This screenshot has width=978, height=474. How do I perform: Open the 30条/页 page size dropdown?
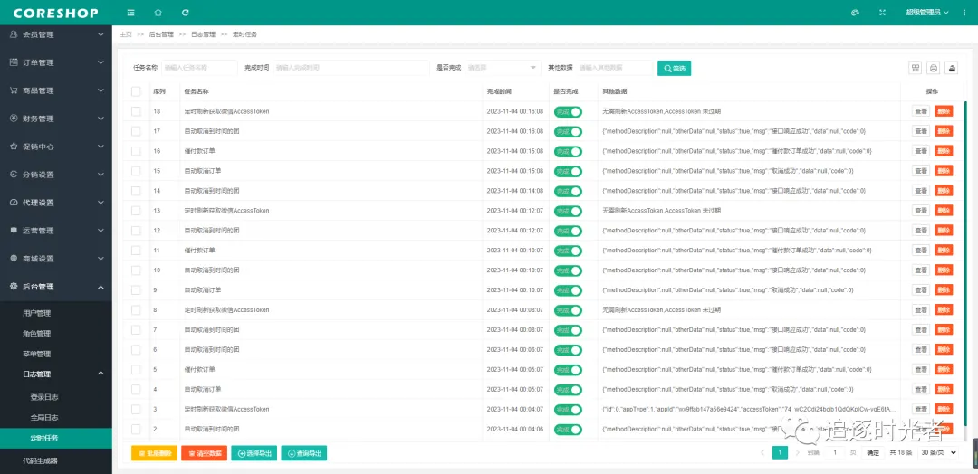pos(937,453)
